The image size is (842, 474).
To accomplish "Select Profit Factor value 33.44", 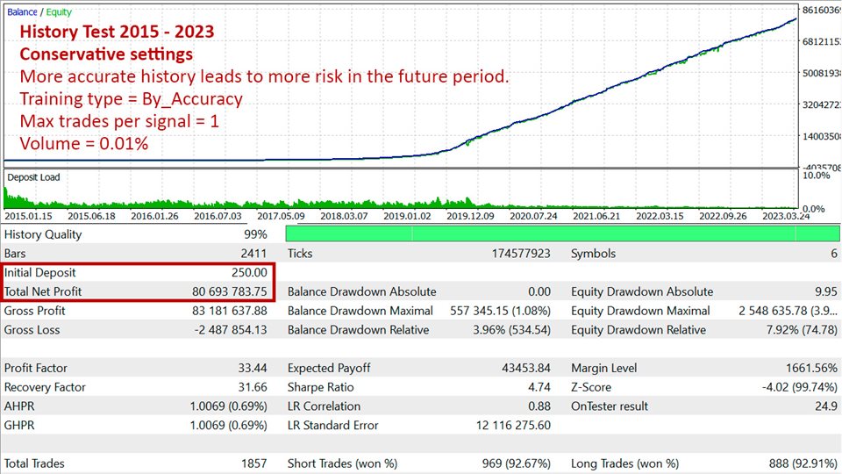I will click(x=253, y=368).
